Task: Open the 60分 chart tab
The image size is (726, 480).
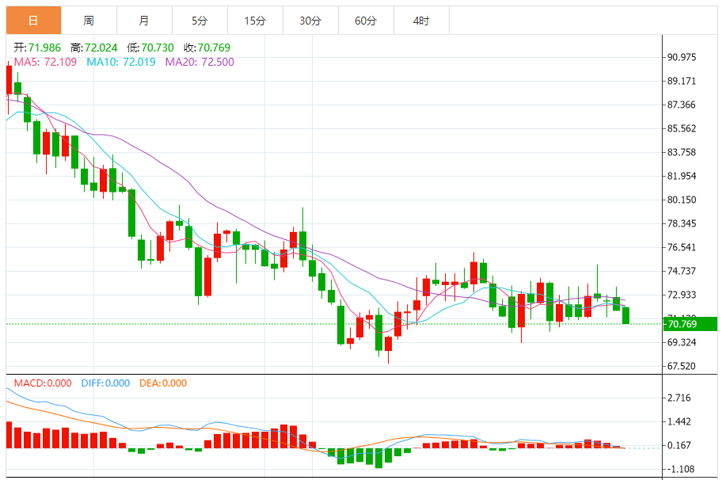Action: 367,21
